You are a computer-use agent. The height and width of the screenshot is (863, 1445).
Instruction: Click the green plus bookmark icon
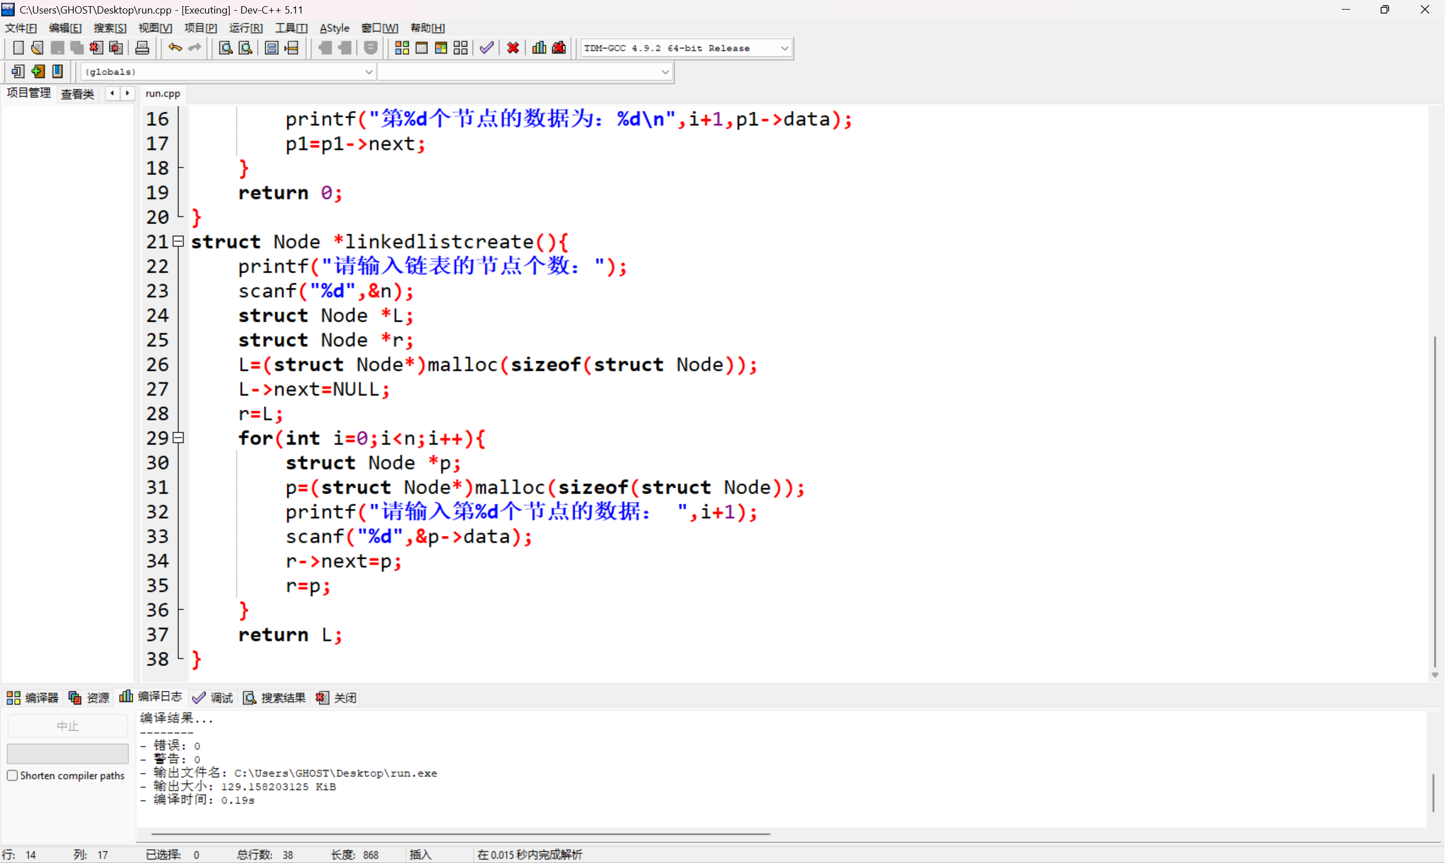coord(38,72)
